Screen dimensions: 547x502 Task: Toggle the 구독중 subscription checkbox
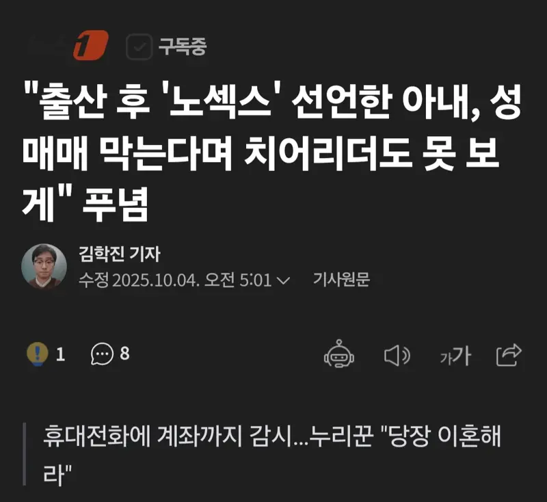(139, 47)
